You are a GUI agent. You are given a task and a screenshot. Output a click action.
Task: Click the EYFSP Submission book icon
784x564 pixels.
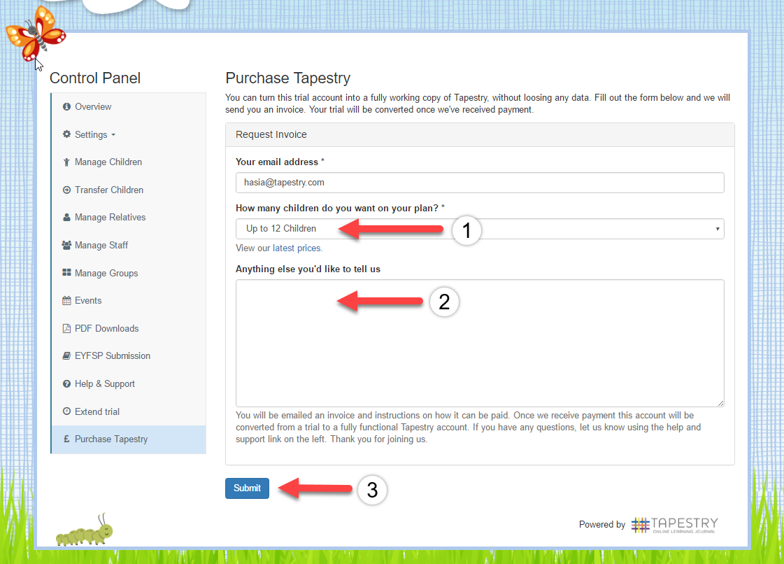click(x=66, y=355)
